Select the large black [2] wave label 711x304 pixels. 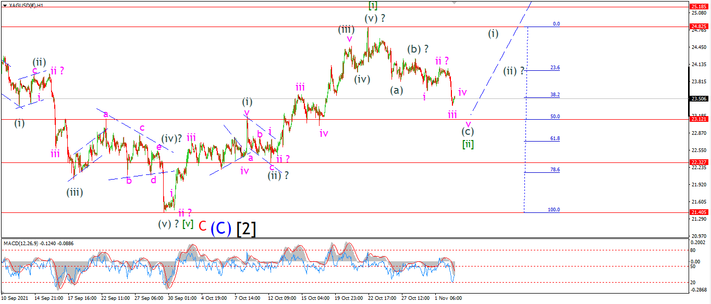[x=246, y=228]
